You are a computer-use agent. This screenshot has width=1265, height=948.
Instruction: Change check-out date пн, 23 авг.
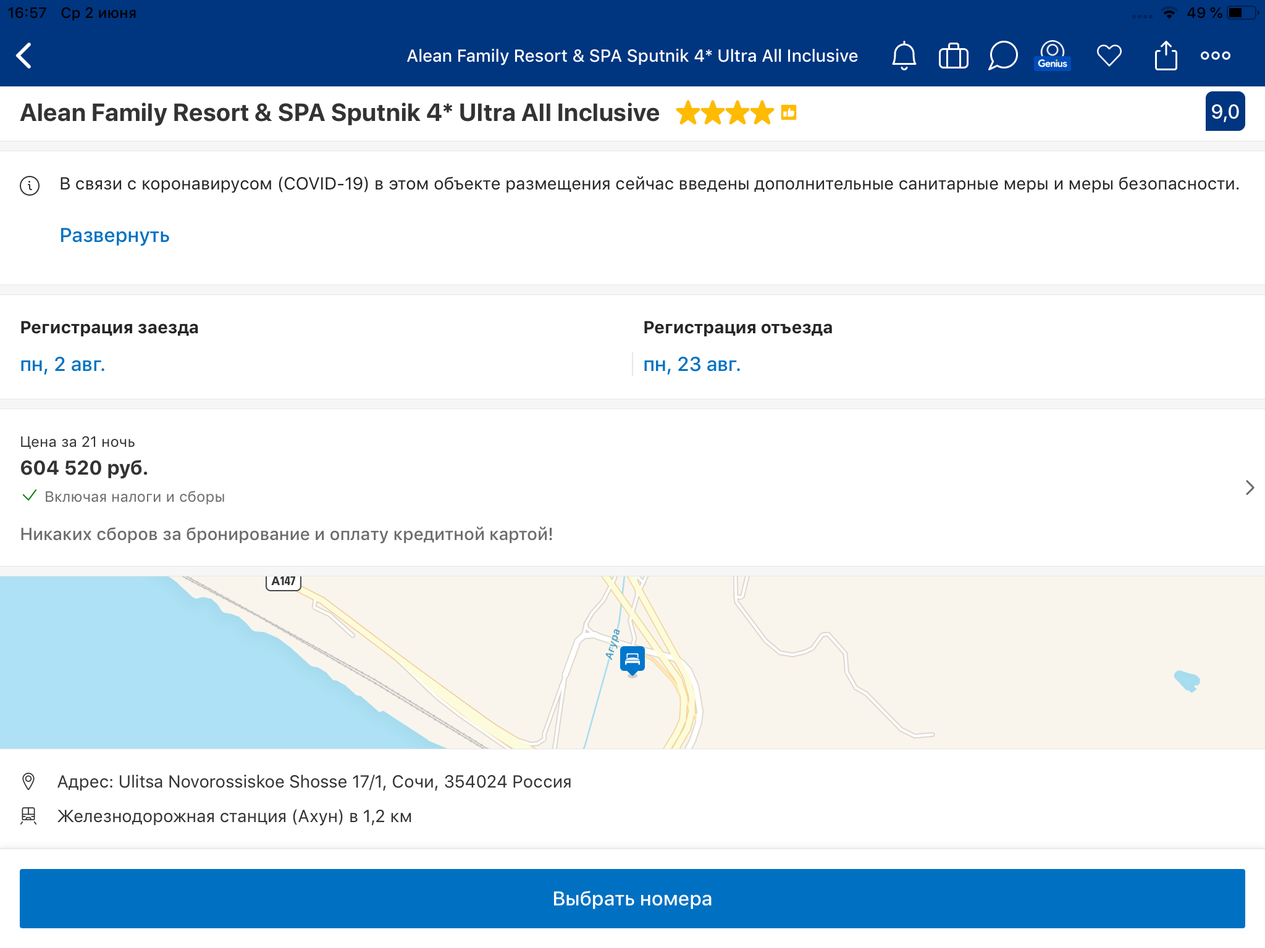[692, 364]
